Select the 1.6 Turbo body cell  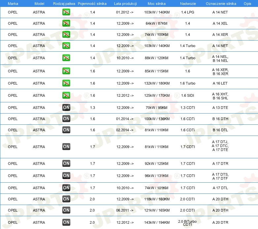pyautogui.click(x=188, y=83)
